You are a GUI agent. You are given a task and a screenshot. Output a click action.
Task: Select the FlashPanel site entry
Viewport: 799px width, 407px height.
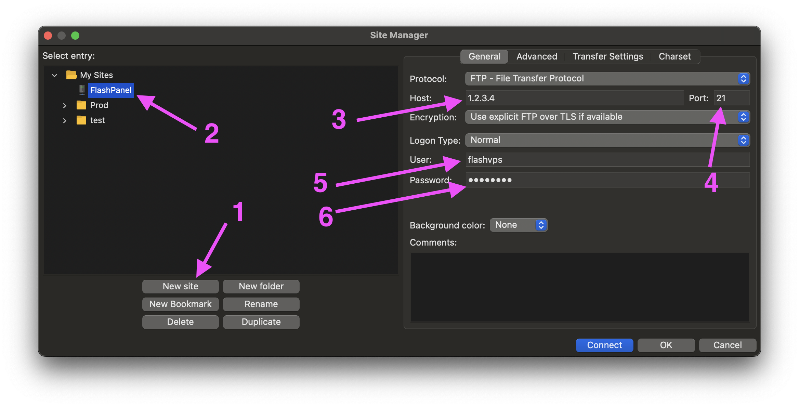pyautogui.click(x=111, y=90)
